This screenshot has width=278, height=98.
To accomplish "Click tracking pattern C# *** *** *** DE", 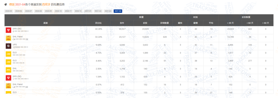I will tap(20, 39).
